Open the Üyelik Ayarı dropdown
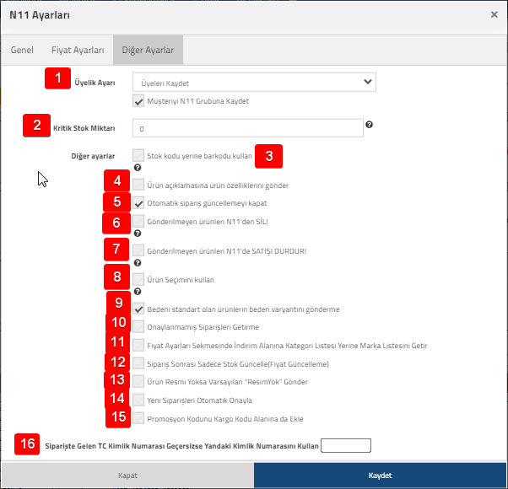The width and height of the screenshot is (508, 489). [x=254, y=82]
